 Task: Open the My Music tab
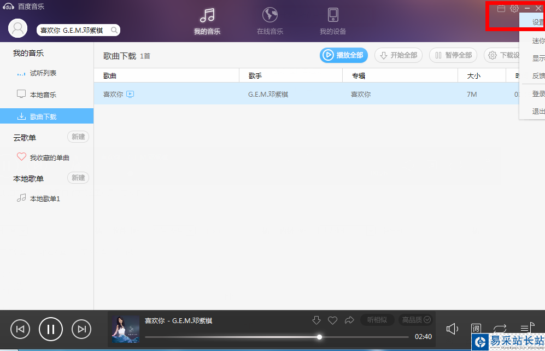[x=207, y=21]
